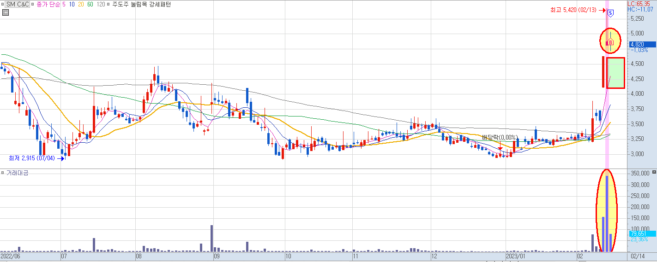Click the 300,000 volume axis label
Screen dimensions: 657x262
639,185
